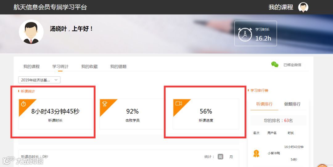This screenshot has height=167, width=333.
Task: Click 已绑定微信 label
Action: coord(292,65)
